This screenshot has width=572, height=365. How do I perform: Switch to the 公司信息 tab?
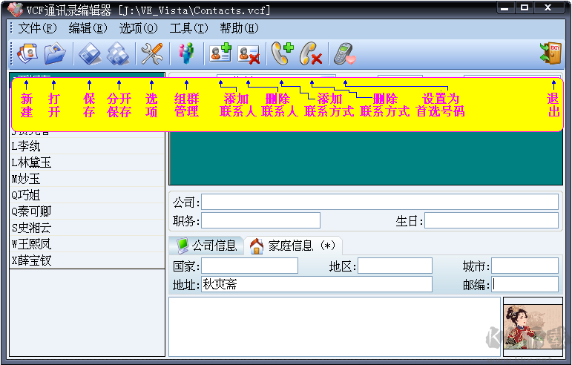tap(207, 246)
